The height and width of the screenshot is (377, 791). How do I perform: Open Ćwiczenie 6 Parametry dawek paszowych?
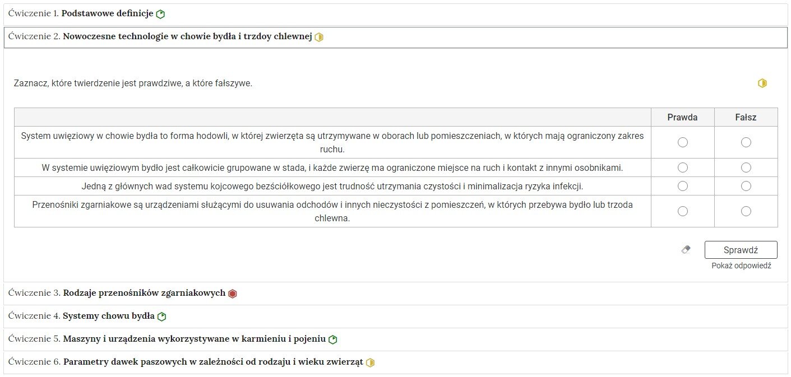pyautogui.click(x=395, y=362)
